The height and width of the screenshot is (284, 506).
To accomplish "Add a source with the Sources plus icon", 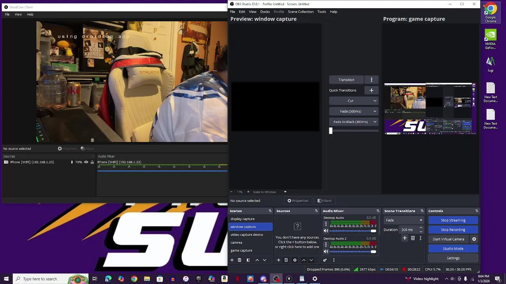I will coord(278,260).
